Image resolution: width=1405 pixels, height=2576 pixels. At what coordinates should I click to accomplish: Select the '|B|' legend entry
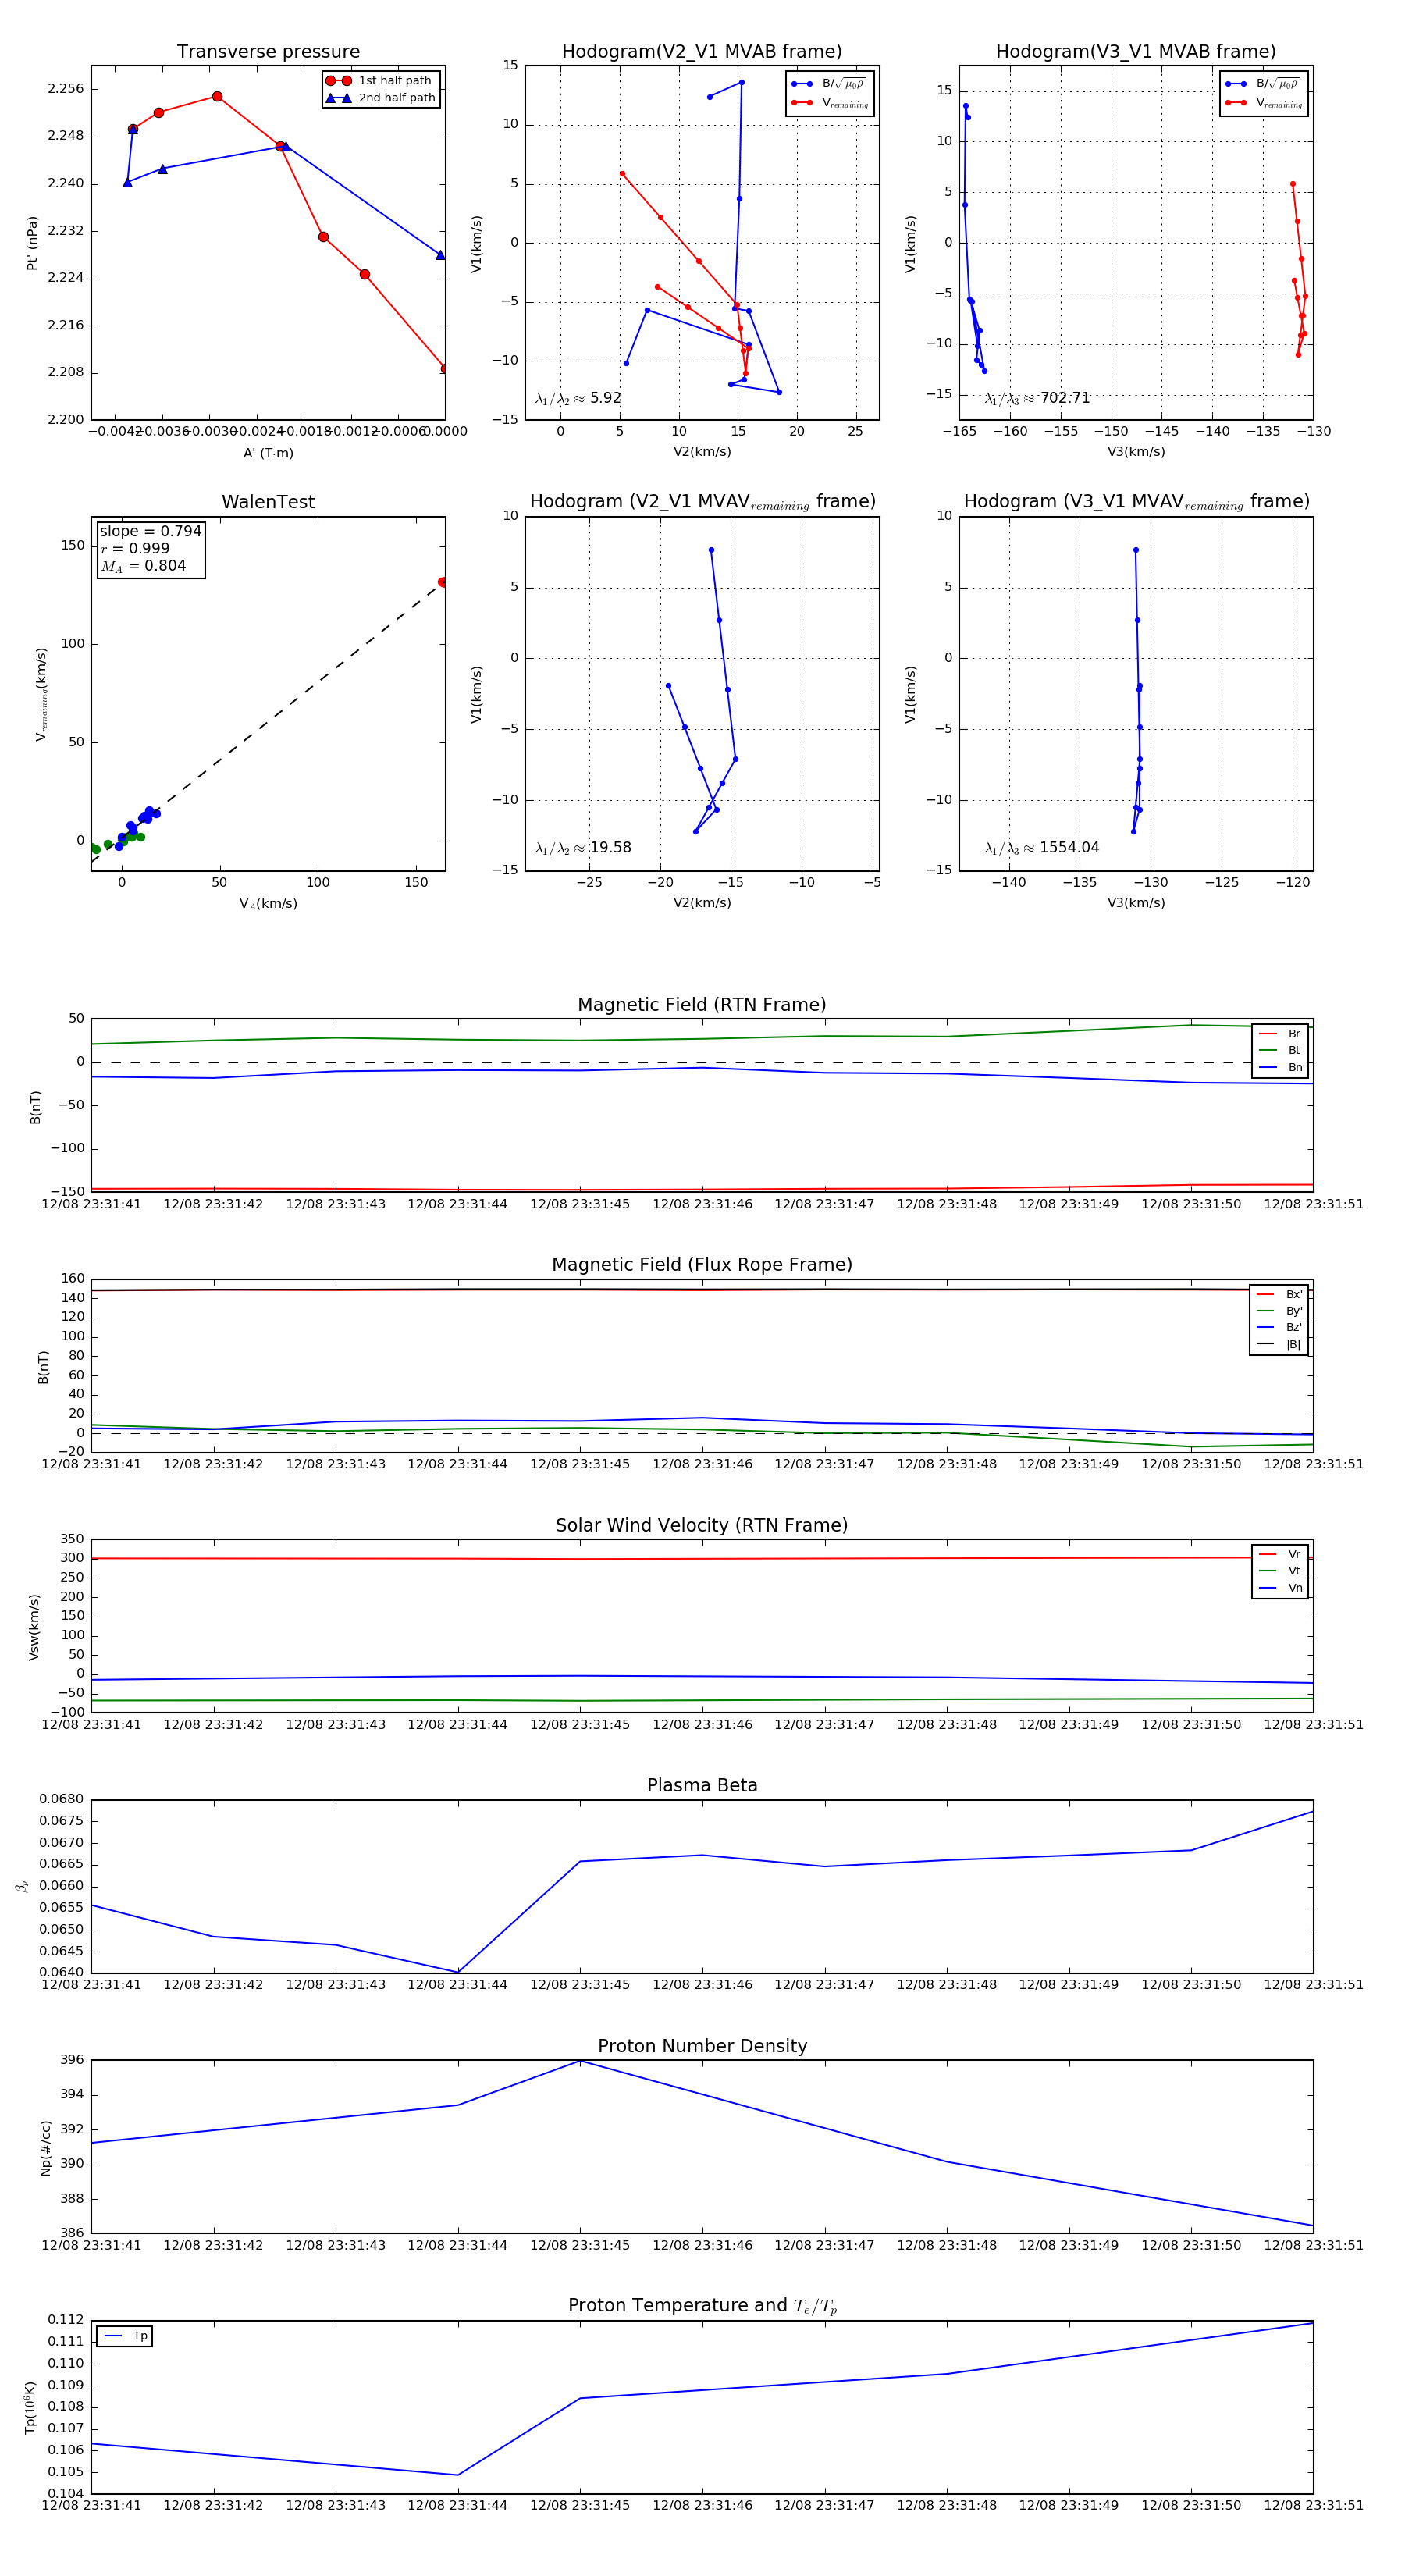click(1279, 1344)
